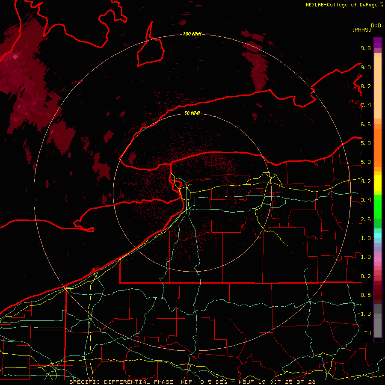The image size is (385, 385).
Task: Click the 100 NMI range ring label
Action: (x=192, y=34)
